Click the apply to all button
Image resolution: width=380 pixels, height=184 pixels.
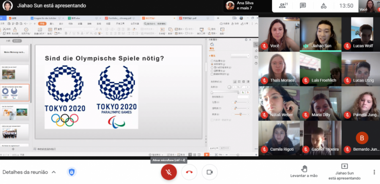click(214, 148)
